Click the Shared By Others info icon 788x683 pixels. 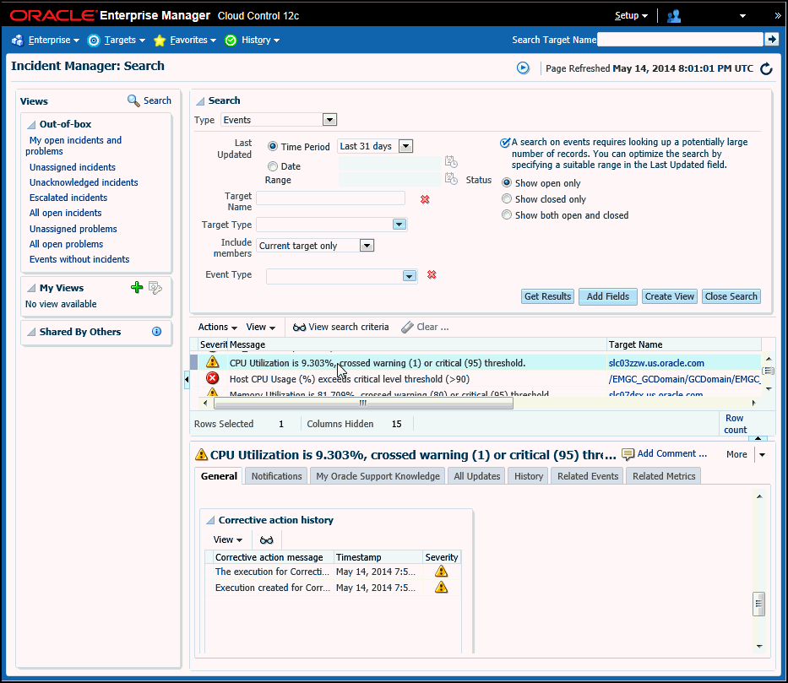tap(157, 332)
